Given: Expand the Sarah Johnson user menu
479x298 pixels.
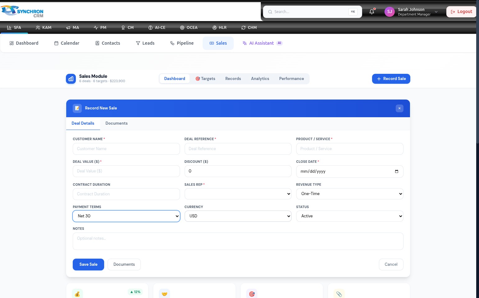Looking at the screenshot, I should [x=412, y=12].
